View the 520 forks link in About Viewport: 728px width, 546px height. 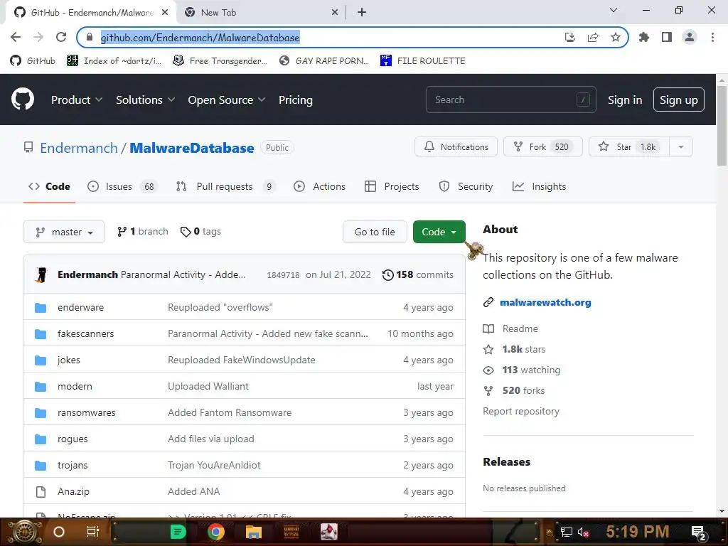523,390
